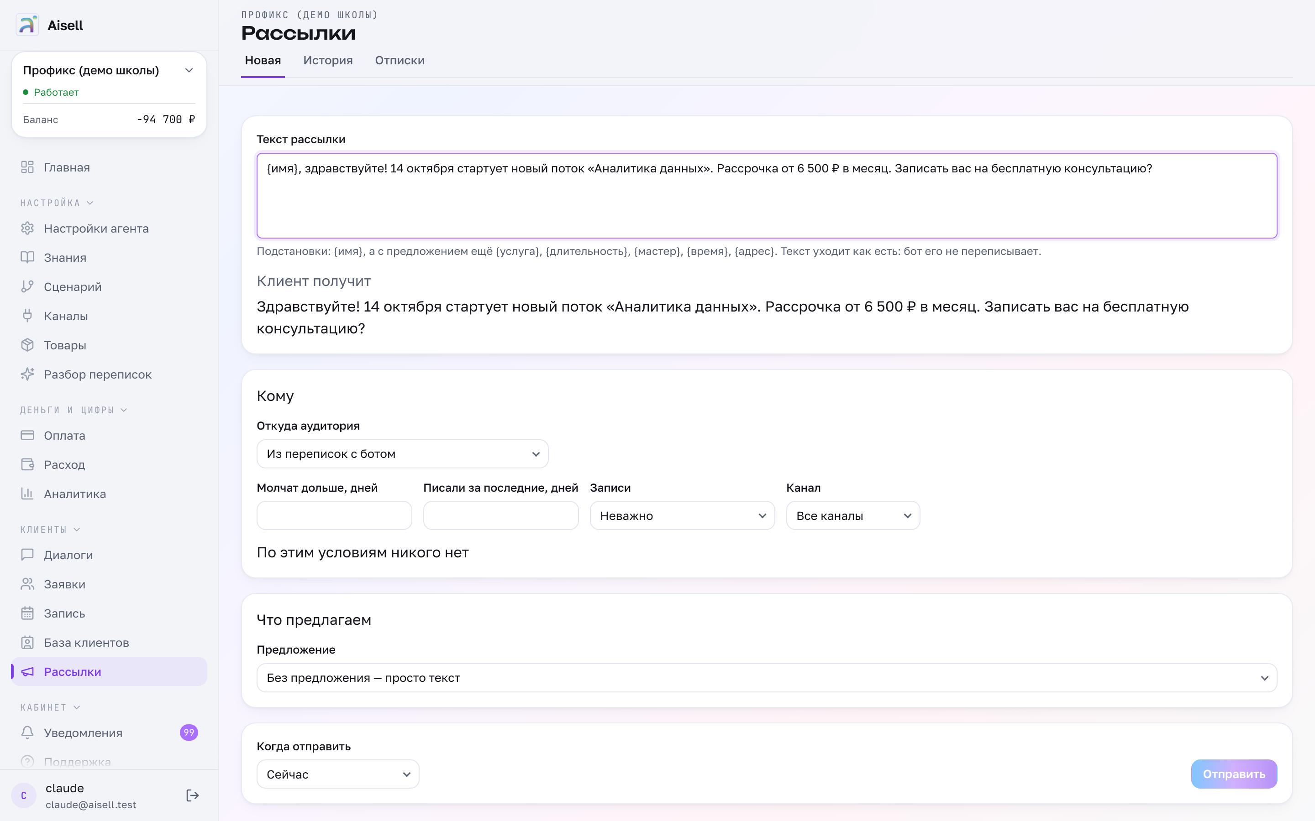Click the Aisell logo icon
Screen dimensions: 1315x821
point(27,25)
